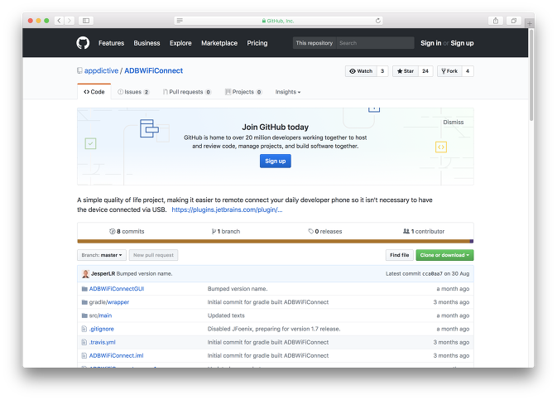
Task: Open latest commit hash cca8aa7
Action: 432,274
